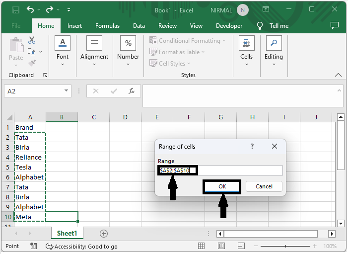Viewport: 348px width, 254px height.
Task: Redo the last undone action
Action: (50, 9)
